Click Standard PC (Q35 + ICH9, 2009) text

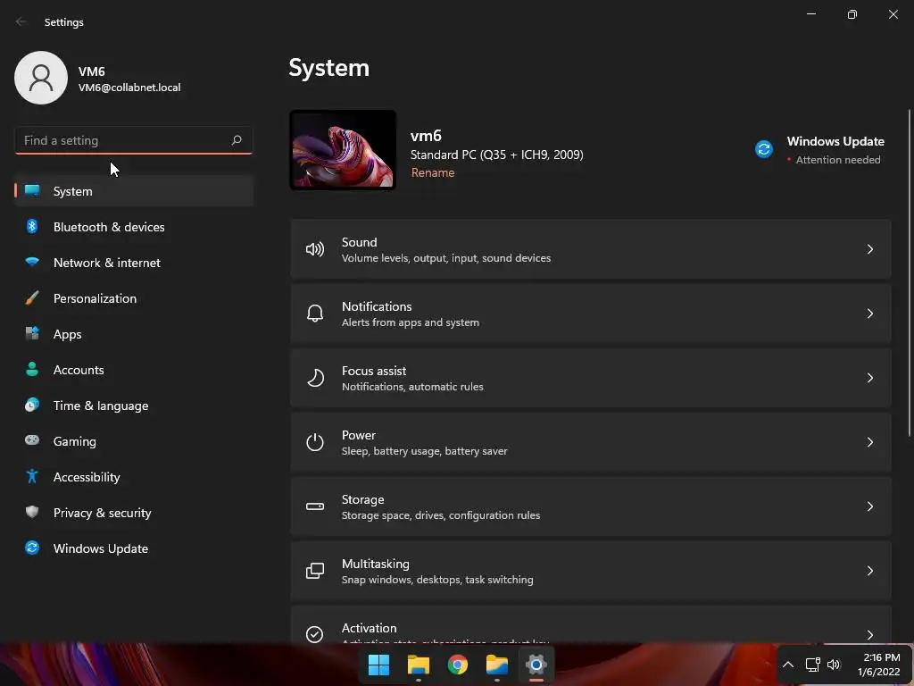(x=496, y=155)
